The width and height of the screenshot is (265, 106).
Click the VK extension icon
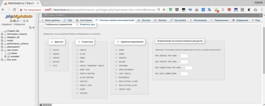[x=190, y=10]
